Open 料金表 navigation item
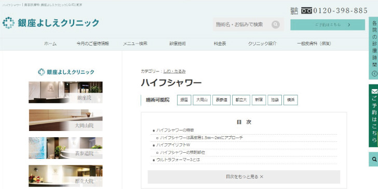378x189 pixels. pyautogui.click(x=220, y=44)
